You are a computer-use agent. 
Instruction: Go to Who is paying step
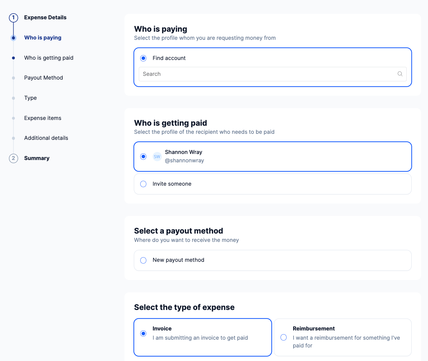click(x=43, y=38)
